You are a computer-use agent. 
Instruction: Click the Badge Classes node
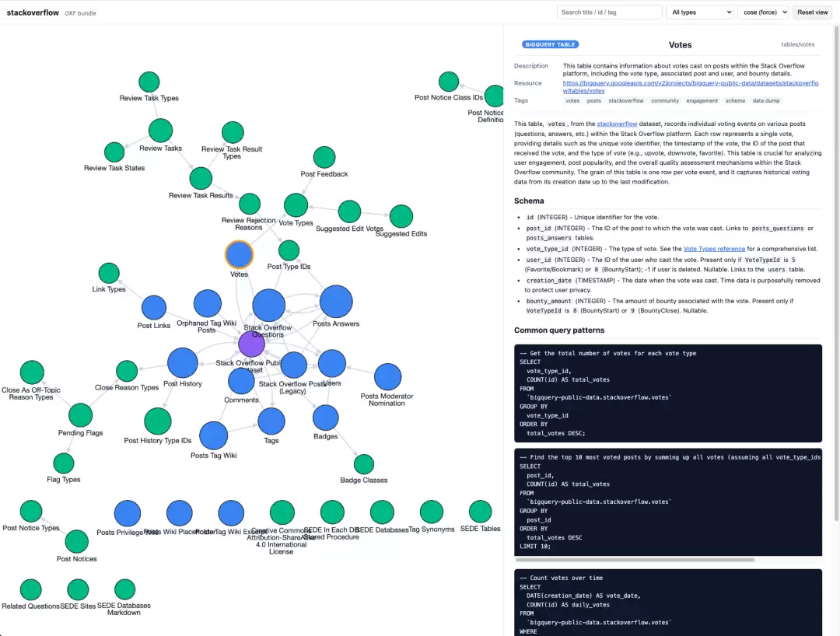coord(364,464)
